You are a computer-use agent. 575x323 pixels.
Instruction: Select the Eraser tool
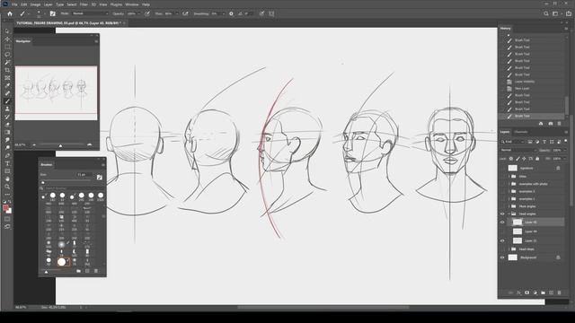coord(7,125)
